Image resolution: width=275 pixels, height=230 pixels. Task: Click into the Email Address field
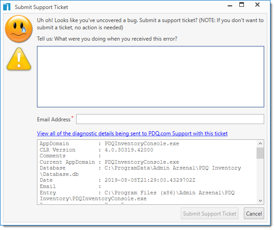[x=170, y=119]
